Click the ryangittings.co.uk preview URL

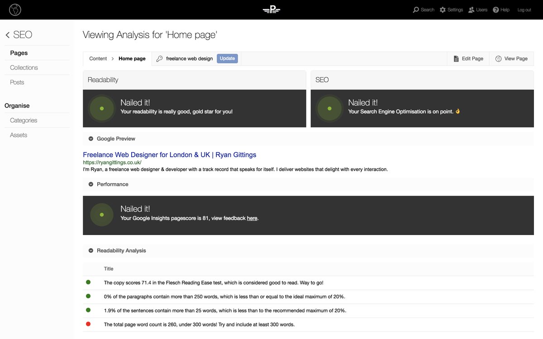click(112, 162)
